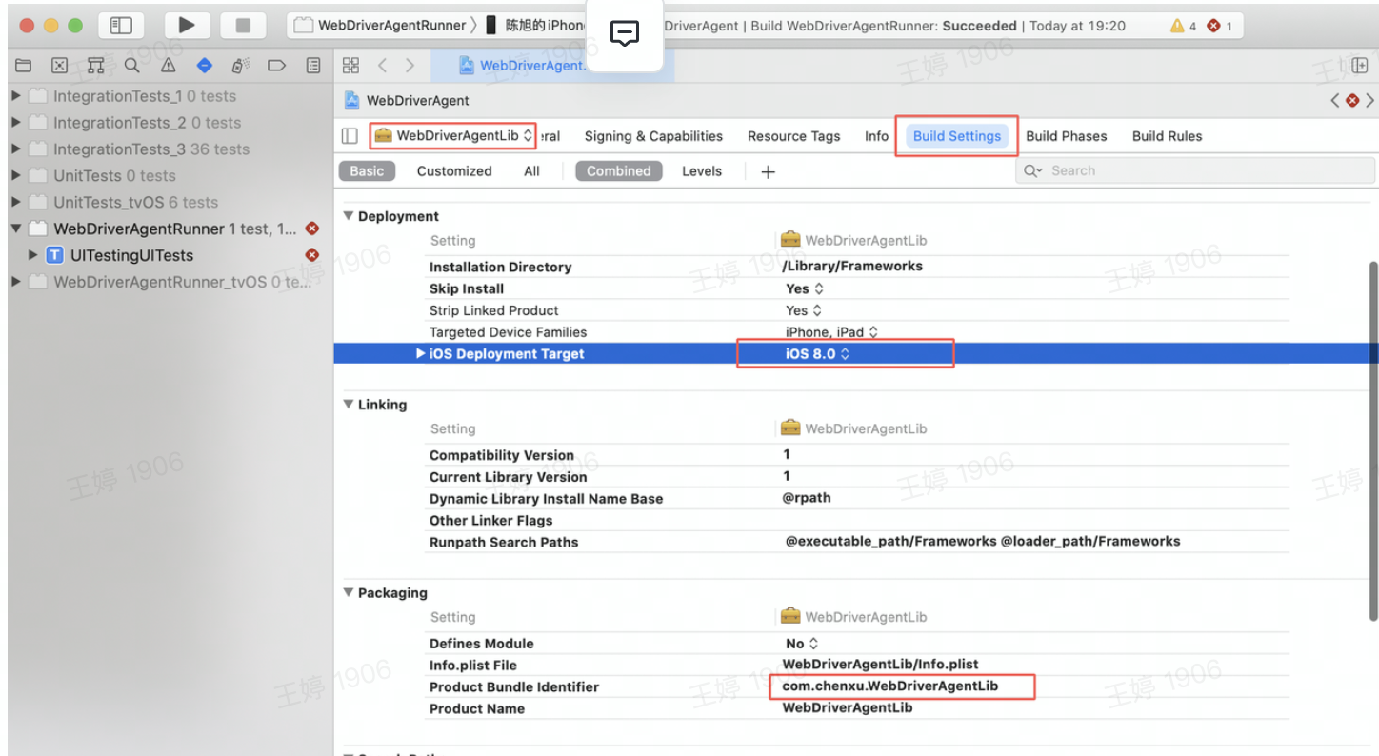Open the WebDriverAgentLib target selector
Image resolution: width=1379 pixels, height=756 pixels.
453,136
